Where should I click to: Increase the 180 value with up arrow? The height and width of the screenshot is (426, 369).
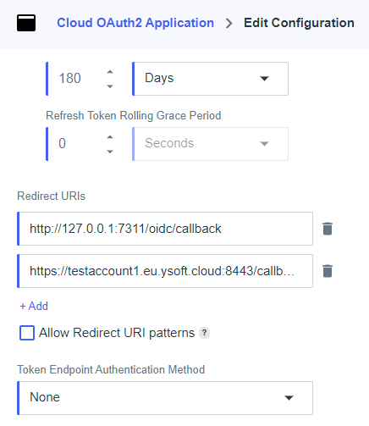[x=110, y=72]
